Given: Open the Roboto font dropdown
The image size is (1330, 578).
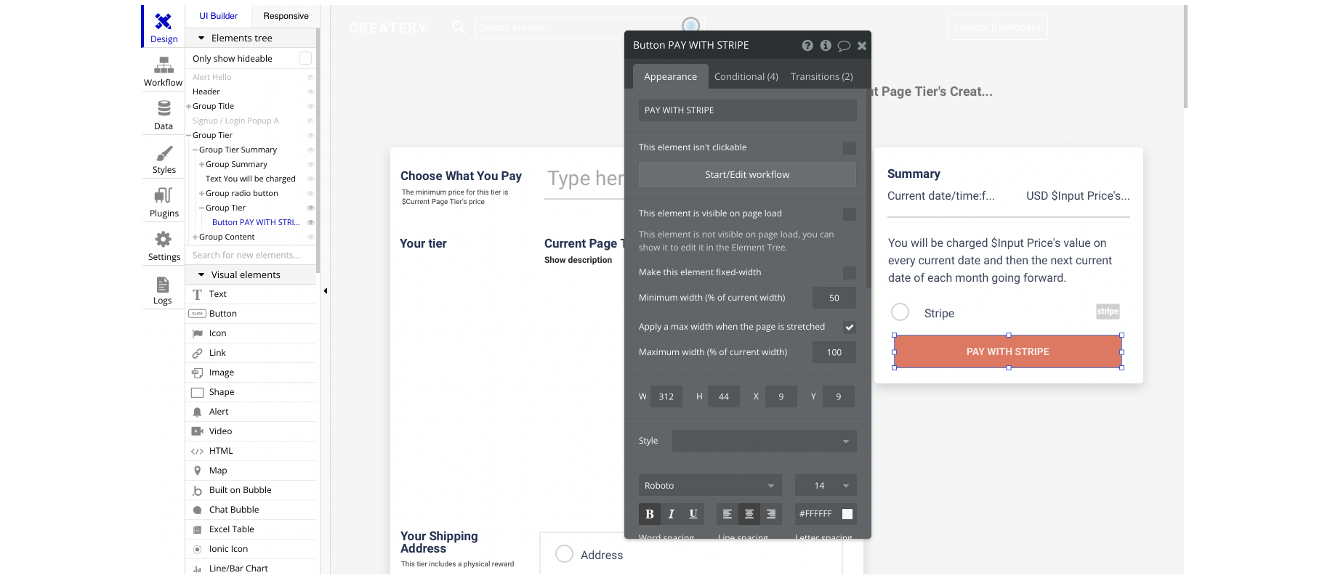Looking at the screenshot, I should click(x=709, y=486).
